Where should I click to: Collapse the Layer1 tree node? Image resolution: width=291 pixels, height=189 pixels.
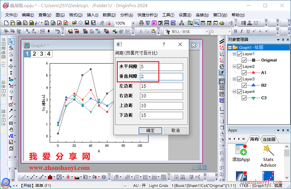[235, 54]
